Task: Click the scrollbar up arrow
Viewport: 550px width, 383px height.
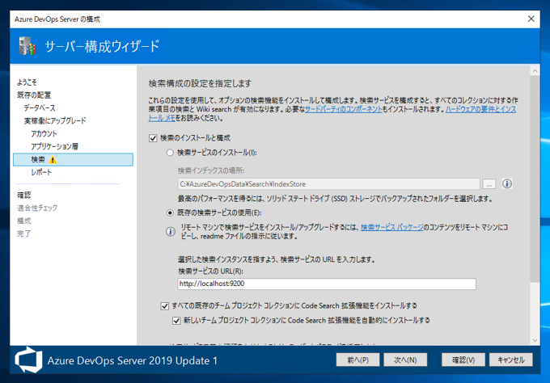Action: (535, 71)
